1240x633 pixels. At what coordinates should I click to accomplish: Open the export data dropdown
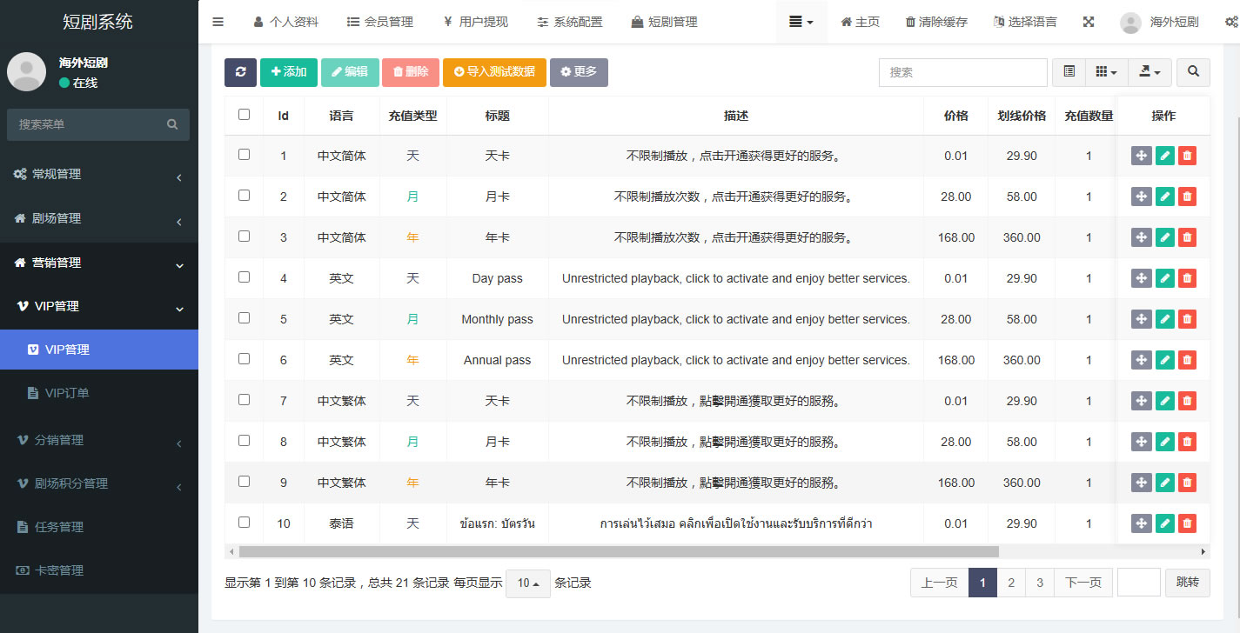[x=1150, y=72]
